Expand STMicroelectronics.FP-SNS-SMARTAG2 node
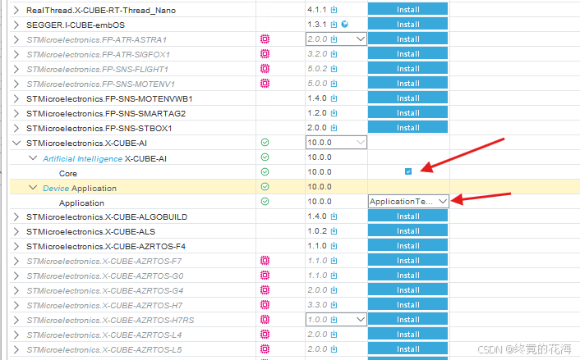The image size is (580, 360). pos(16,113)
